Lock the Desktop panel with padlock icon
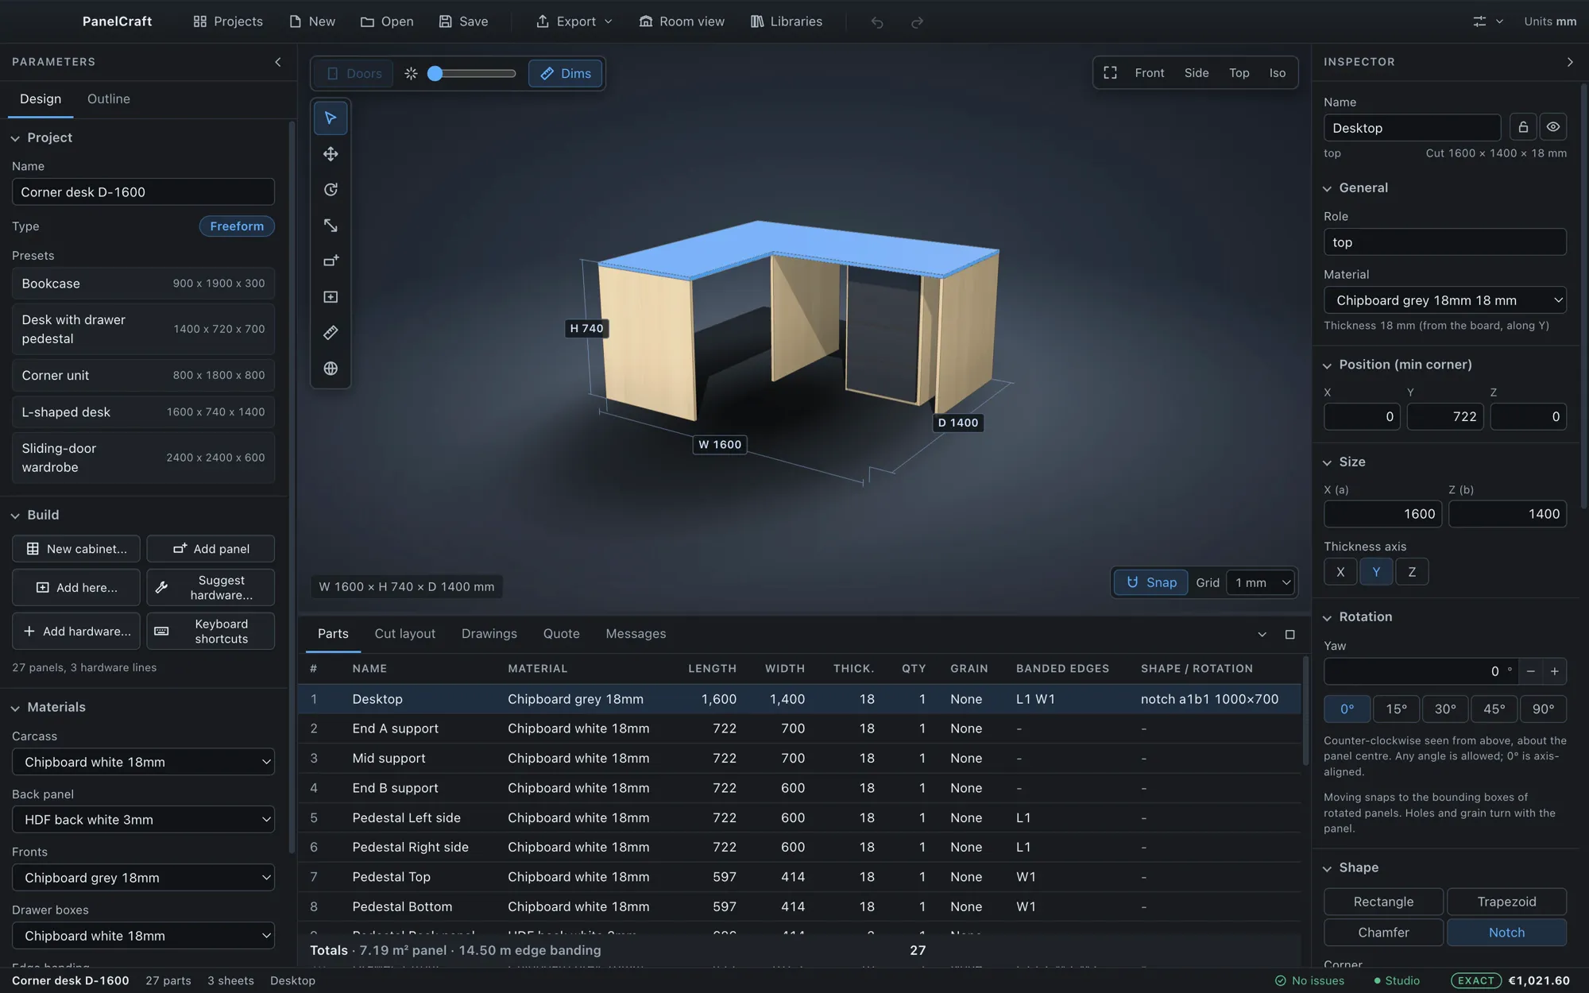Image resolution: width=1589 pixels, height=993 pixels. [1522, 127]
